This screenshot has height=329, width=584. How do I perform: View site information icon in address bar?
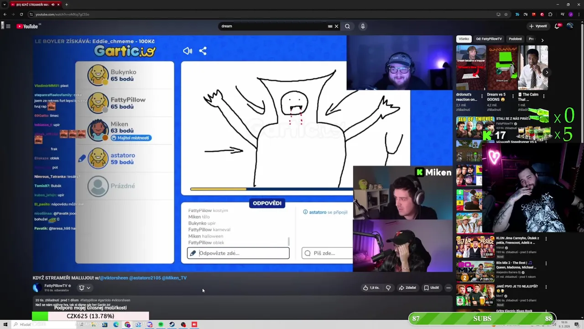(x=30, y=14)
